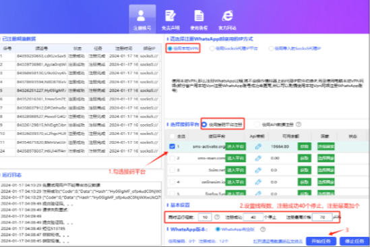
Task: Check the sms-man.com row checkbox
Action: tap(172, 158)
